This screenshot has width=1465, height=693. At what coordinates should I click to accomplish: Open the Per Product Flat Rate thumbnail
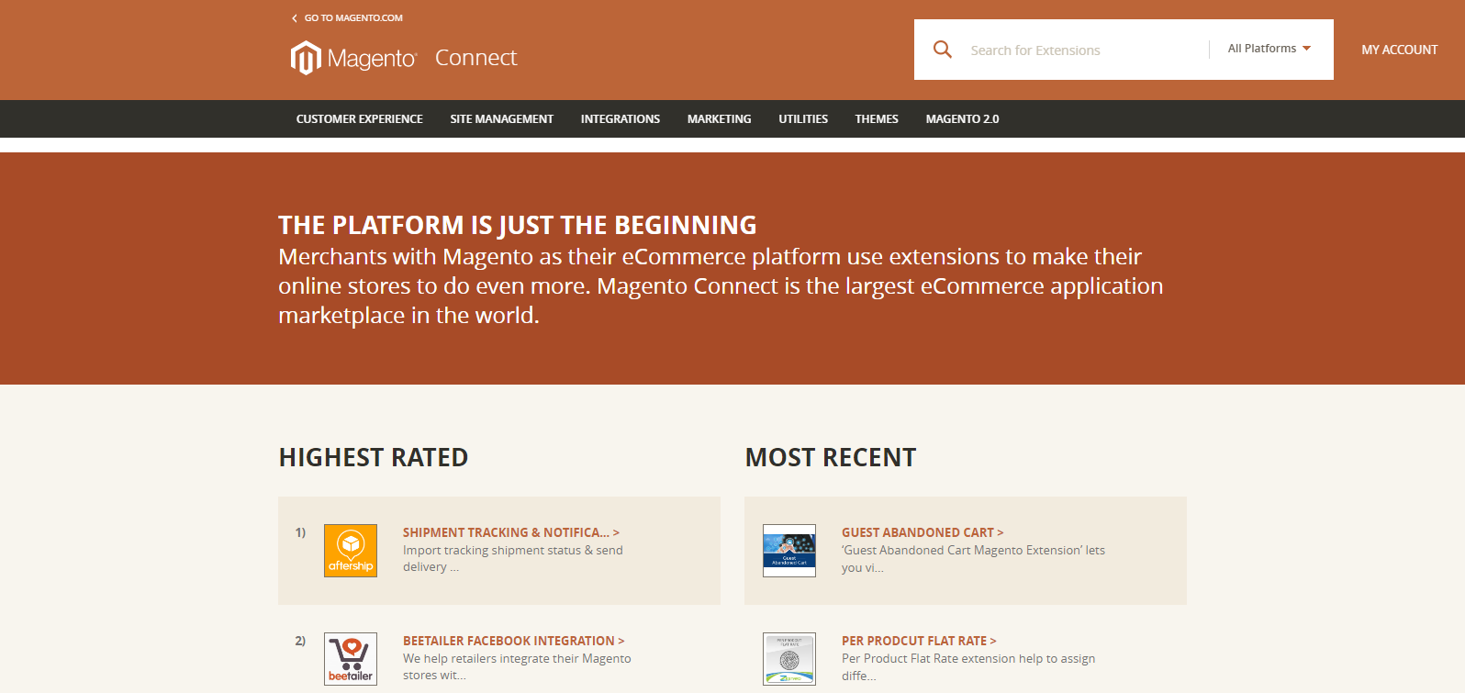pyautogui.click(x=789, y=659)
